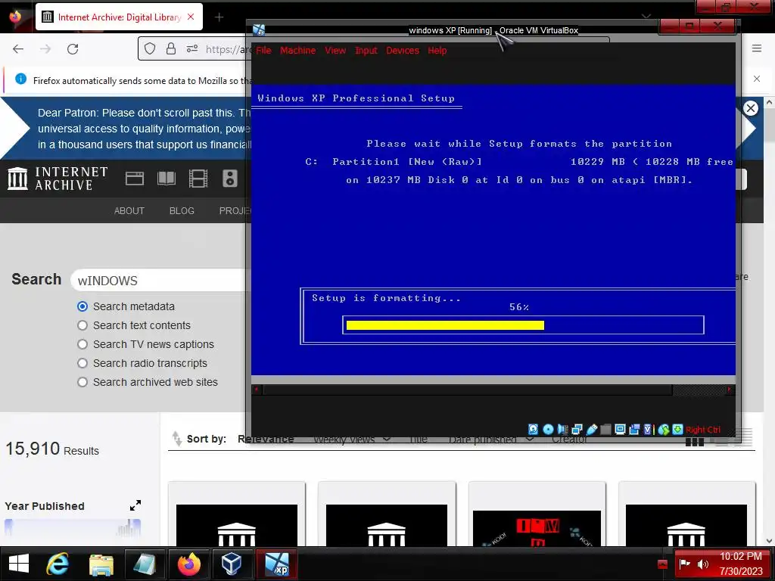The width and height of the screenshot is (775, 581).
Task: Click the Internet Archive logo
Action: [58, 179]
